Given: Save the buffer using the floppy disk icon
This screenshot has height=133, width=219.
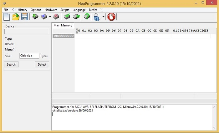Looking at the screenshot, I should click(25, 17).
